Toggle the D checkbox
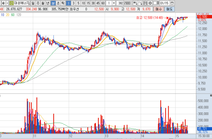Viewport: 212px width, 139px height. coord(155,3)
